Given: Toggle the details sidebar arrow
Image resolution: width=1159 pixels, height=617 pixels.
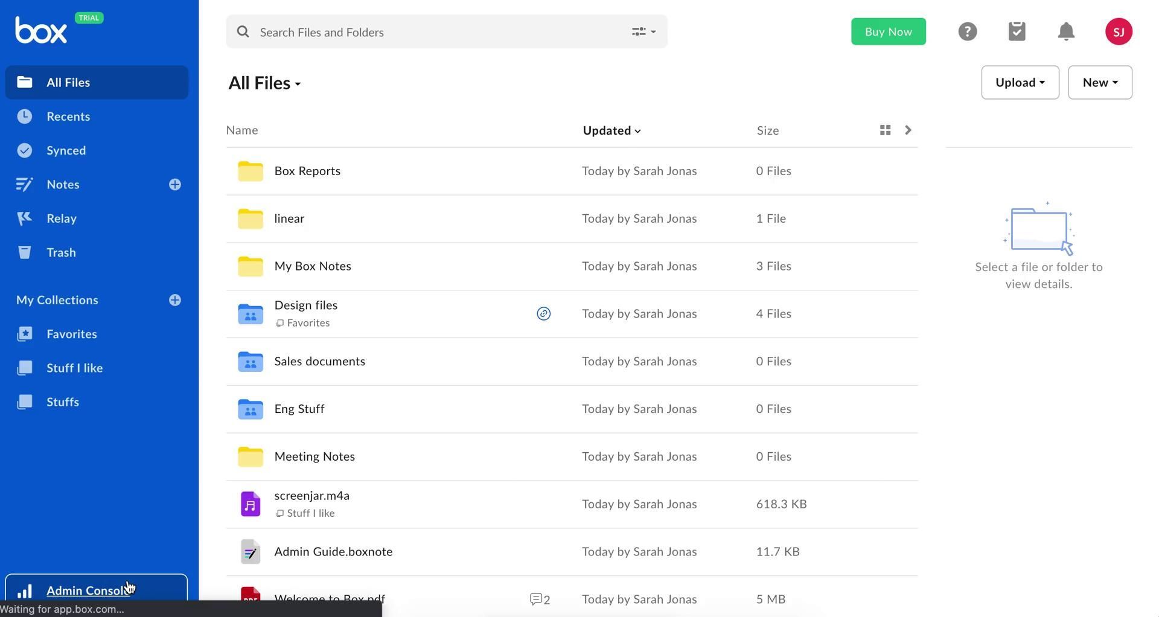Looking at the screenshot, I should click(908, 130).
